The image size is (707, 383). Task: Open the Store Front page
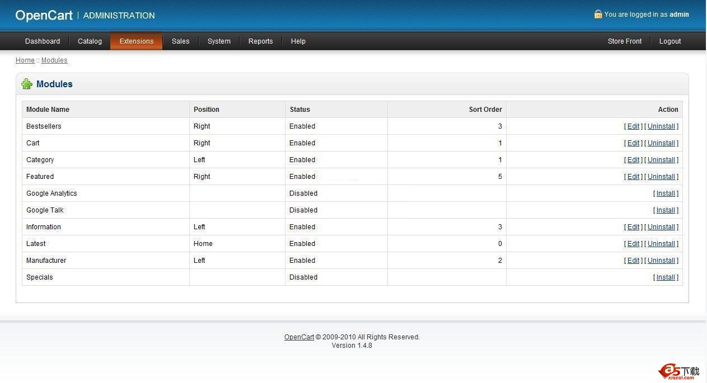624,41
